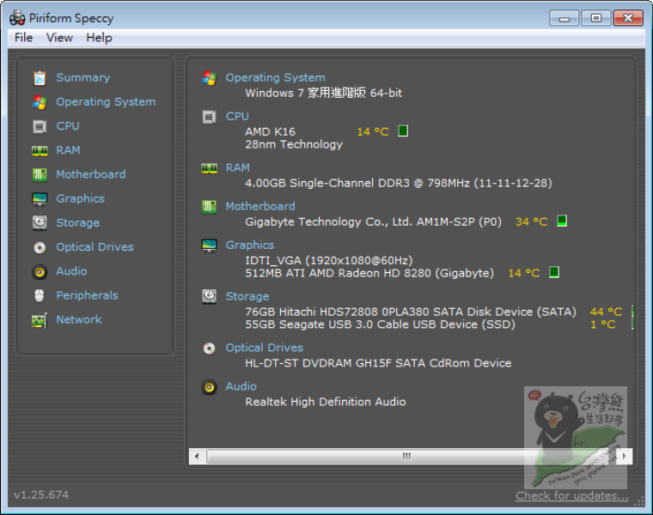This screenshot has width=653, height=515.
Task: Click the horizontal scrollbar right arrow
Action: tap(625, 457)
